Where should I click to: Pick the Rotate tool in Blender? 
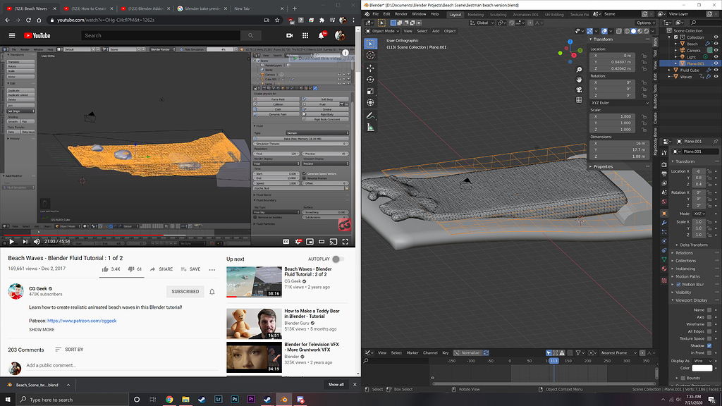coord(371,80)
